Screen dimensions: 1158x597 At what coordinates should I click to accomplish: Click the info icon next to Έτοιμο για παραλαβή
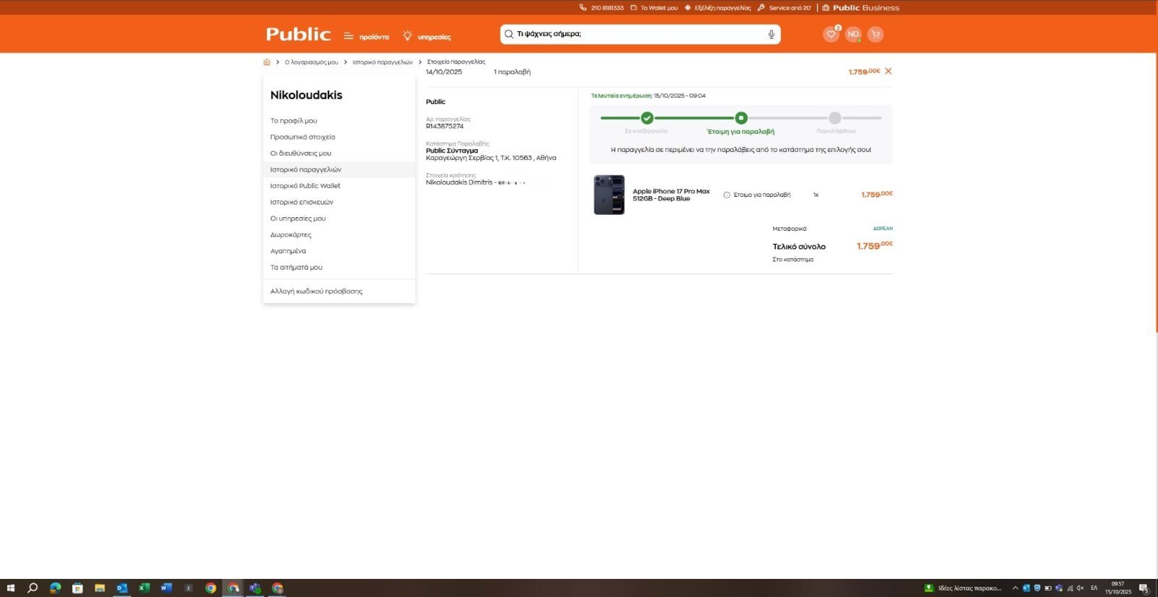pyautogui.click(x=727, y=195)
